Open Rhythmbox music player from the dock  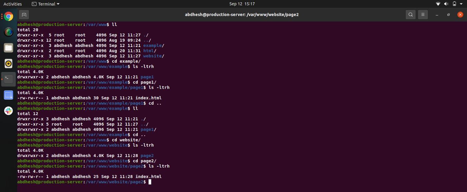(8, 63)
